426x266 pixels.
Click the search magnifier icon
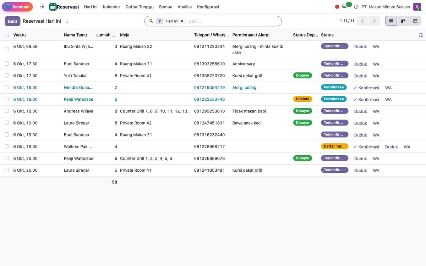click(151, 21)
